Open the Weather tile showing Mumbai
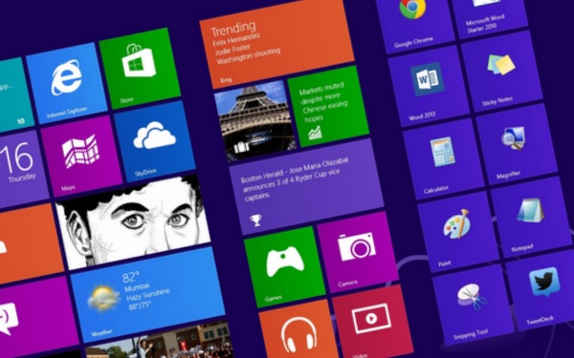The width and height of the screenshot is (574, 358). coord(147,294)
